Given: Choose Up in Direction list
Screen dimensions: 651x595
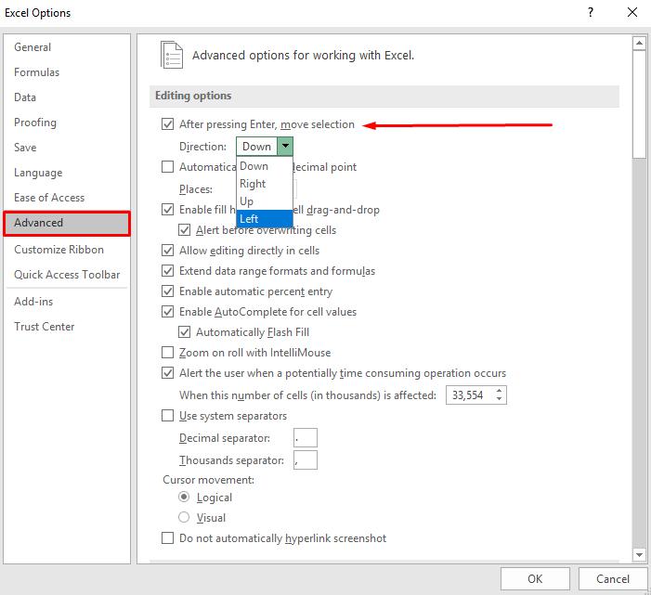Looking at the screenshot, I should 265,201.
